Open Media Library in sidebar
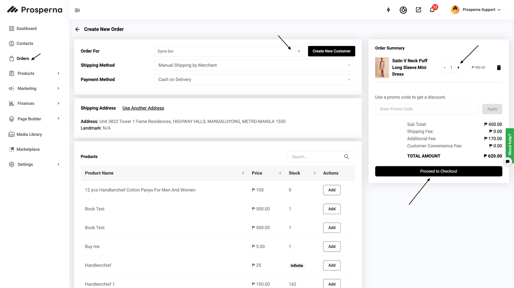514x288 pixels. [x=29, y=134]
